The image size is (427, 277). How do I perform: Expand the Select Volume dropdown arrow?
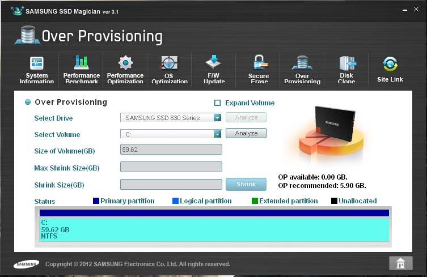click(x=217, y=134)
